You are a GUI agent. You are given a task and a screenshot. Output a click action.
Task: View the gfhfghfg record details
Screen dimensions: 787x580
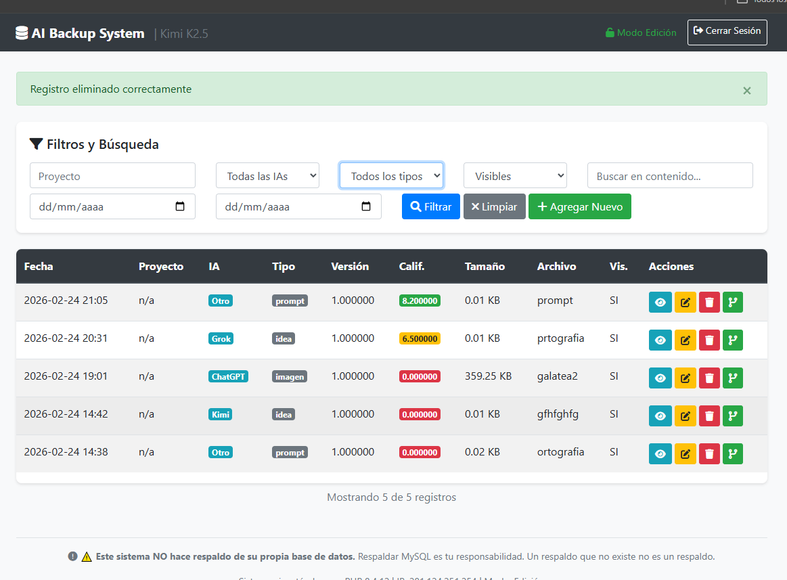(x=660, y=416)
